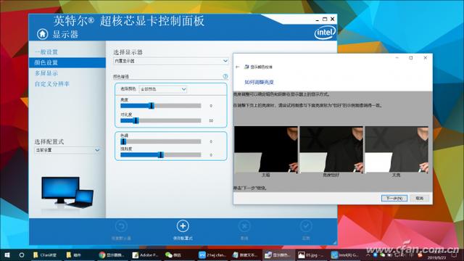Expand the select color channel dropdown
Viewport: 464px width, 261px height.
point(163,89)
